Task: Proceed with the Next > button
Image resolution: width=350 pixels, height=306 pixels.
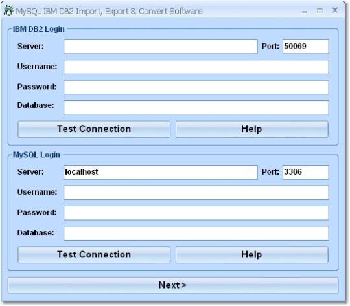Action: click(173, 285)
